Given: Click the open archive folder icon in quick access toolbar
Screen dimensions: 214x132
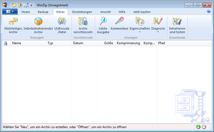Looking at the screenshot, I should click(x=20, y=5).
